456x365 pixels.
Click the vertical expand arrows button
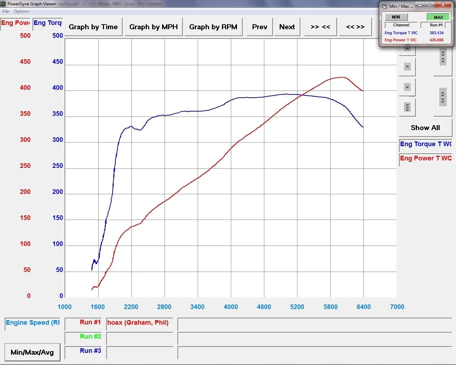pos(443,97)
